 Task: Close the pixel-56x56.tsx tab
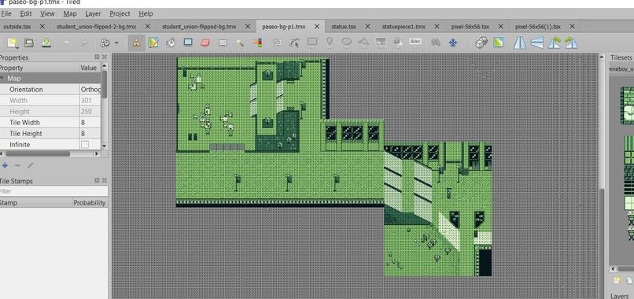tap(500, 26)
